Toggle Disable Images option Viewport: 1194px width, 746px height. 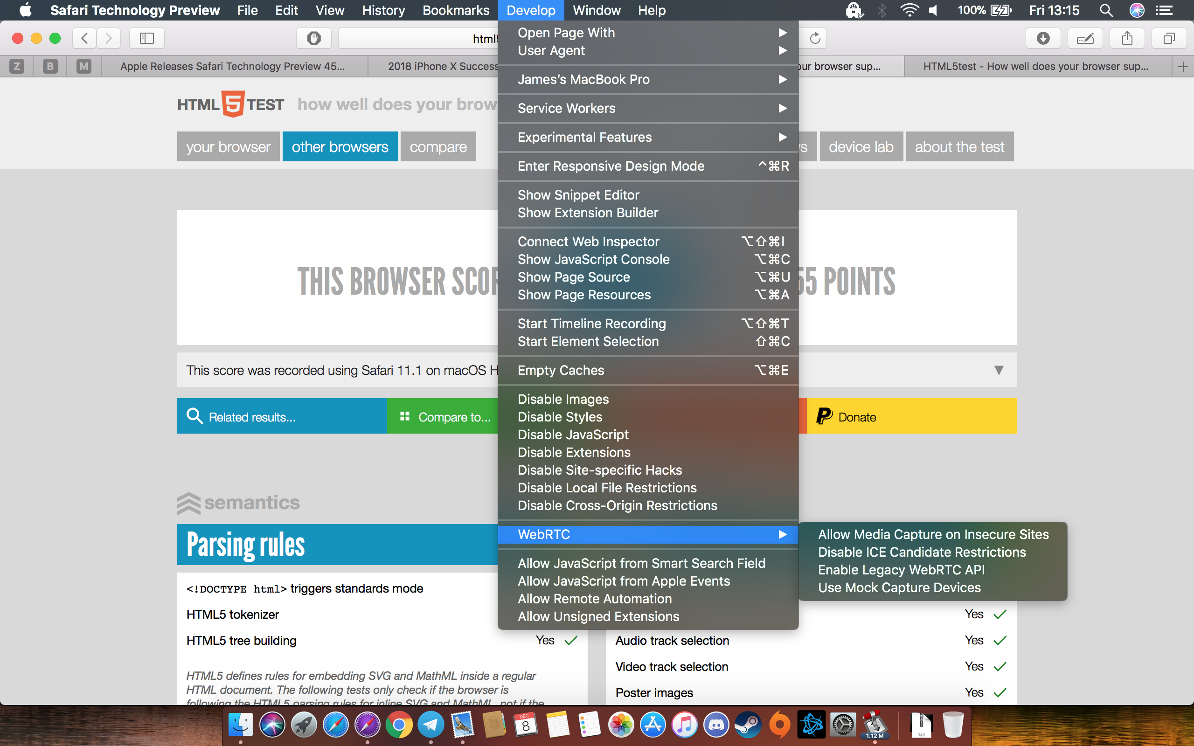click(x=648, y=399)
